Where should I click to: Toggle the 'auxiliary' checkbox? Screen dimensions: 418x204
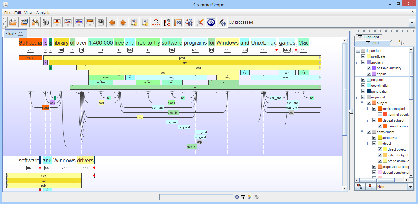click(x=363, y=62)
